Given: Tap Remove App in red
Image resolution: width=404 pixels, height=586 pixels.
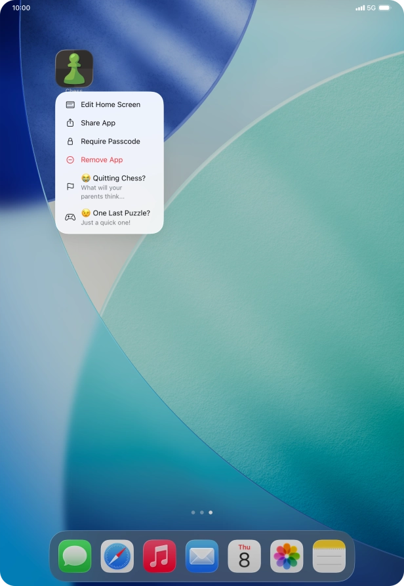Looking at the screenshot, I should tap(102, 159).
